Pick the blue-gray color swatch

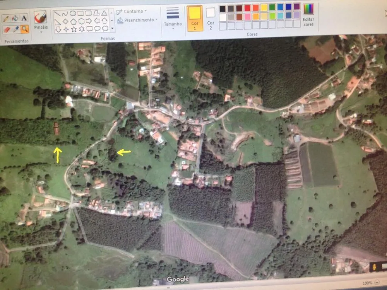289,15
